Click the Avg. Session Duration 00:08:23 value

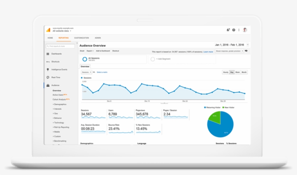click(x=88, y=129)
